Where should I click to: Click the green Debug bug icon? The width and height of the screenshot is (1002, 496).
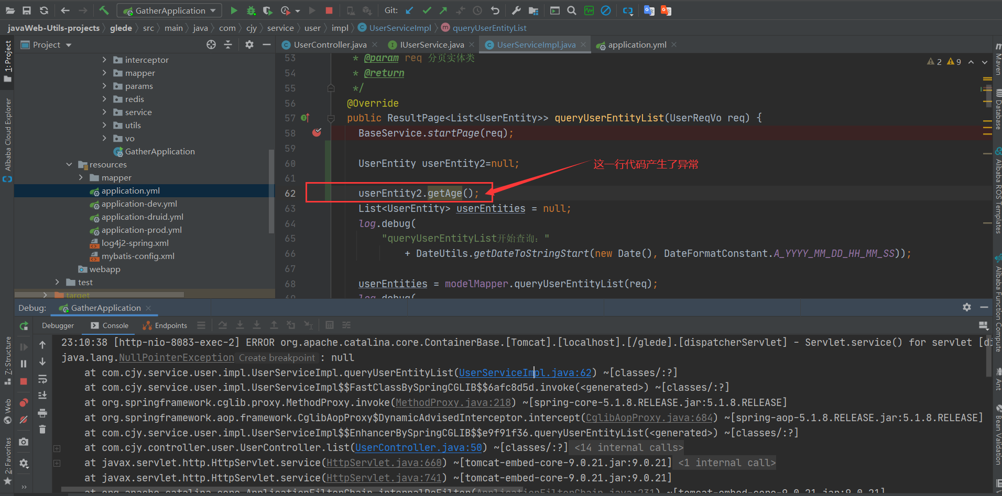pos(251,10)
